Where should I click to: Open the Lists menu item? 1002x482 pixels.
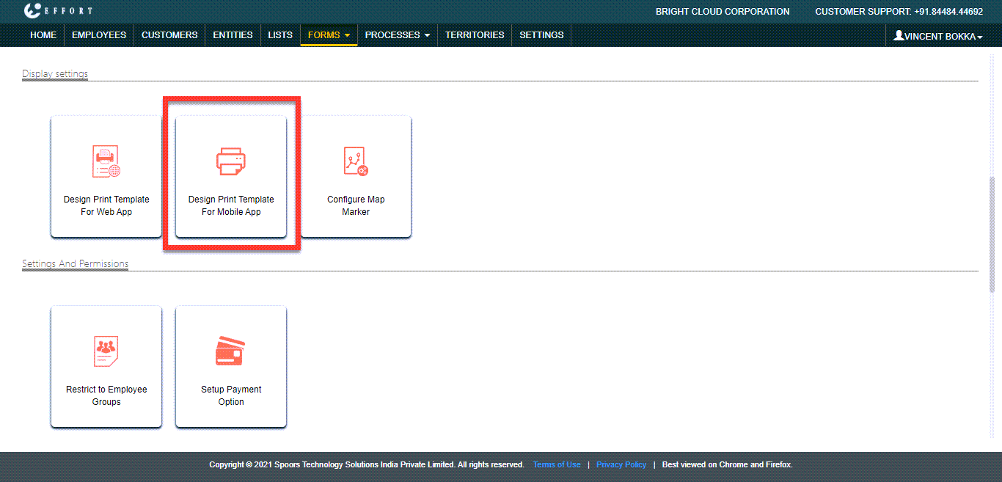280,35
